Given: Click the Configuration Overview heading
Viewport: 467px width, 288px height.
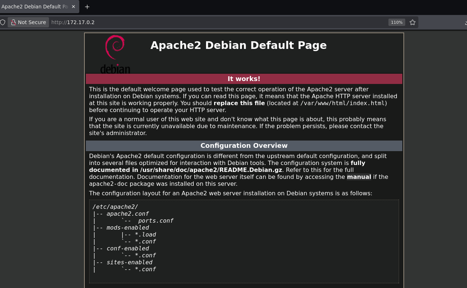Looking at the screenshot, I should 244,145.
